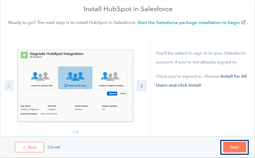Open the View Components link

tap(49, 114)
